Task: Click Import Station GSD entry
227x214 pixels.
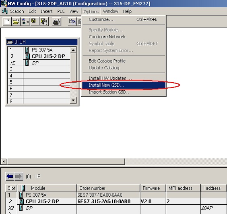Action: pyautogui.click(x=109, y=92)
